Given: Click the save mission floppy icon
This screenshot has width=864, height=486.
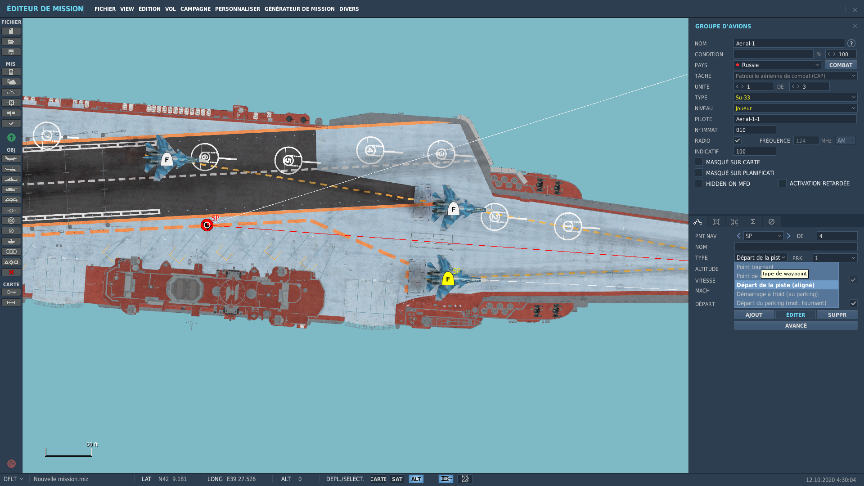Looking at the screenshot, I should [x=11, y=52].
